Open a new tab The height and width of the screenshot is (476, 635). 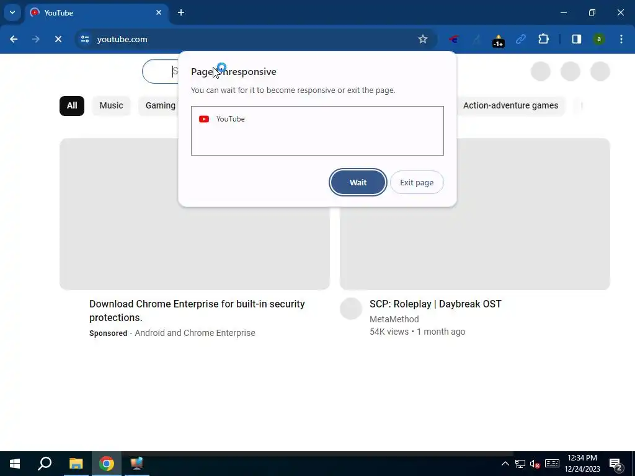click(x=181, y=12)
